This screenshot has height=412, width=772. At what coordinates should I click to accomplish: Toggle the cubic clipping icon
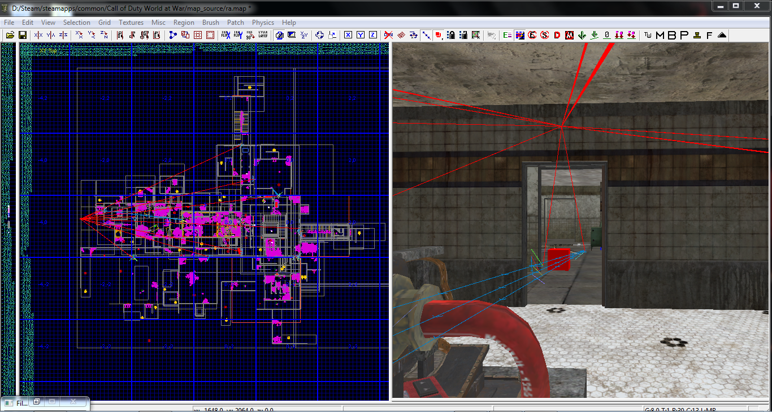[x=279, y=35]
